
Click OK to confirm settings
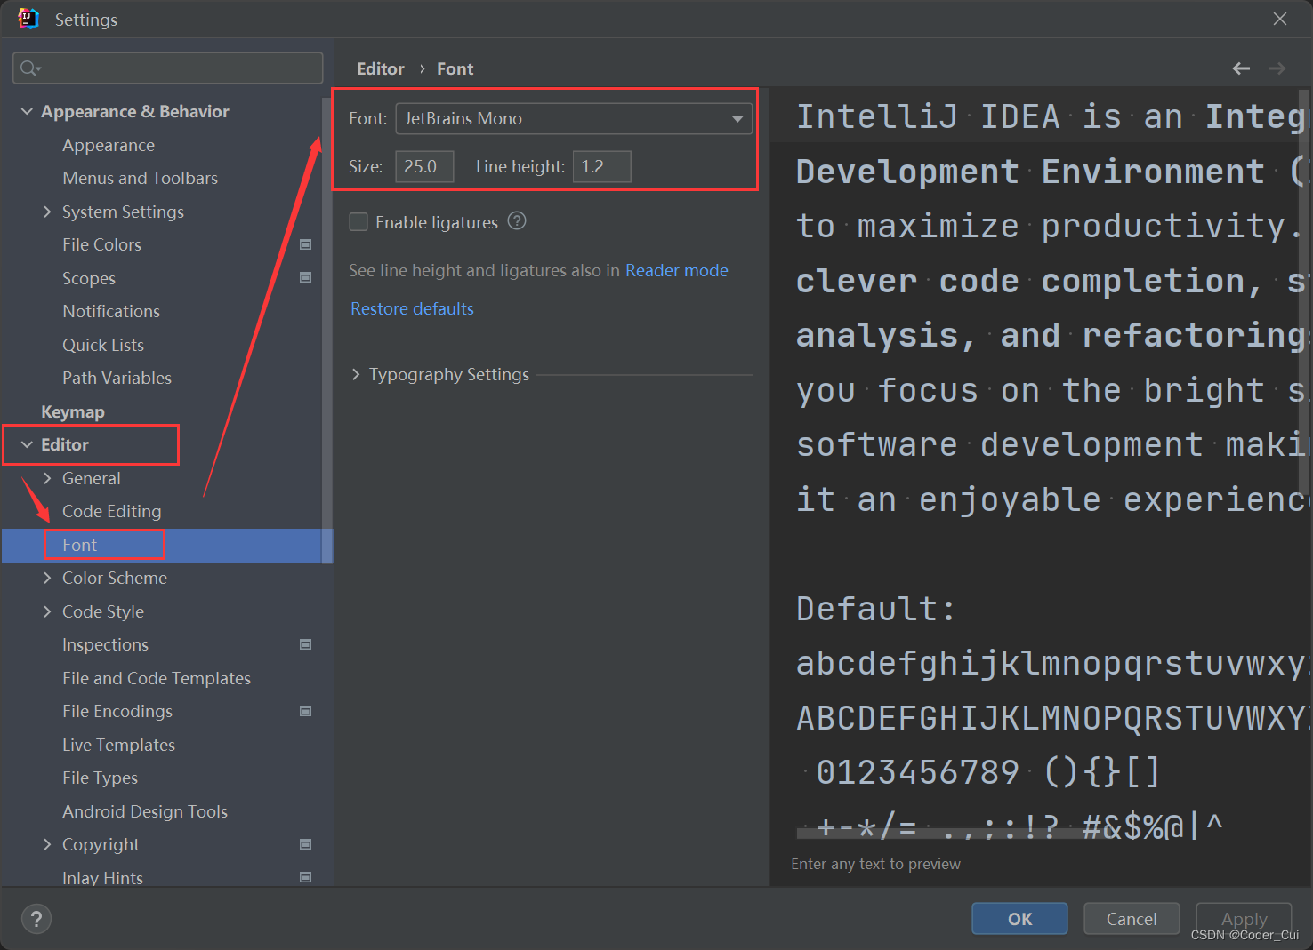click(1019, 919)
